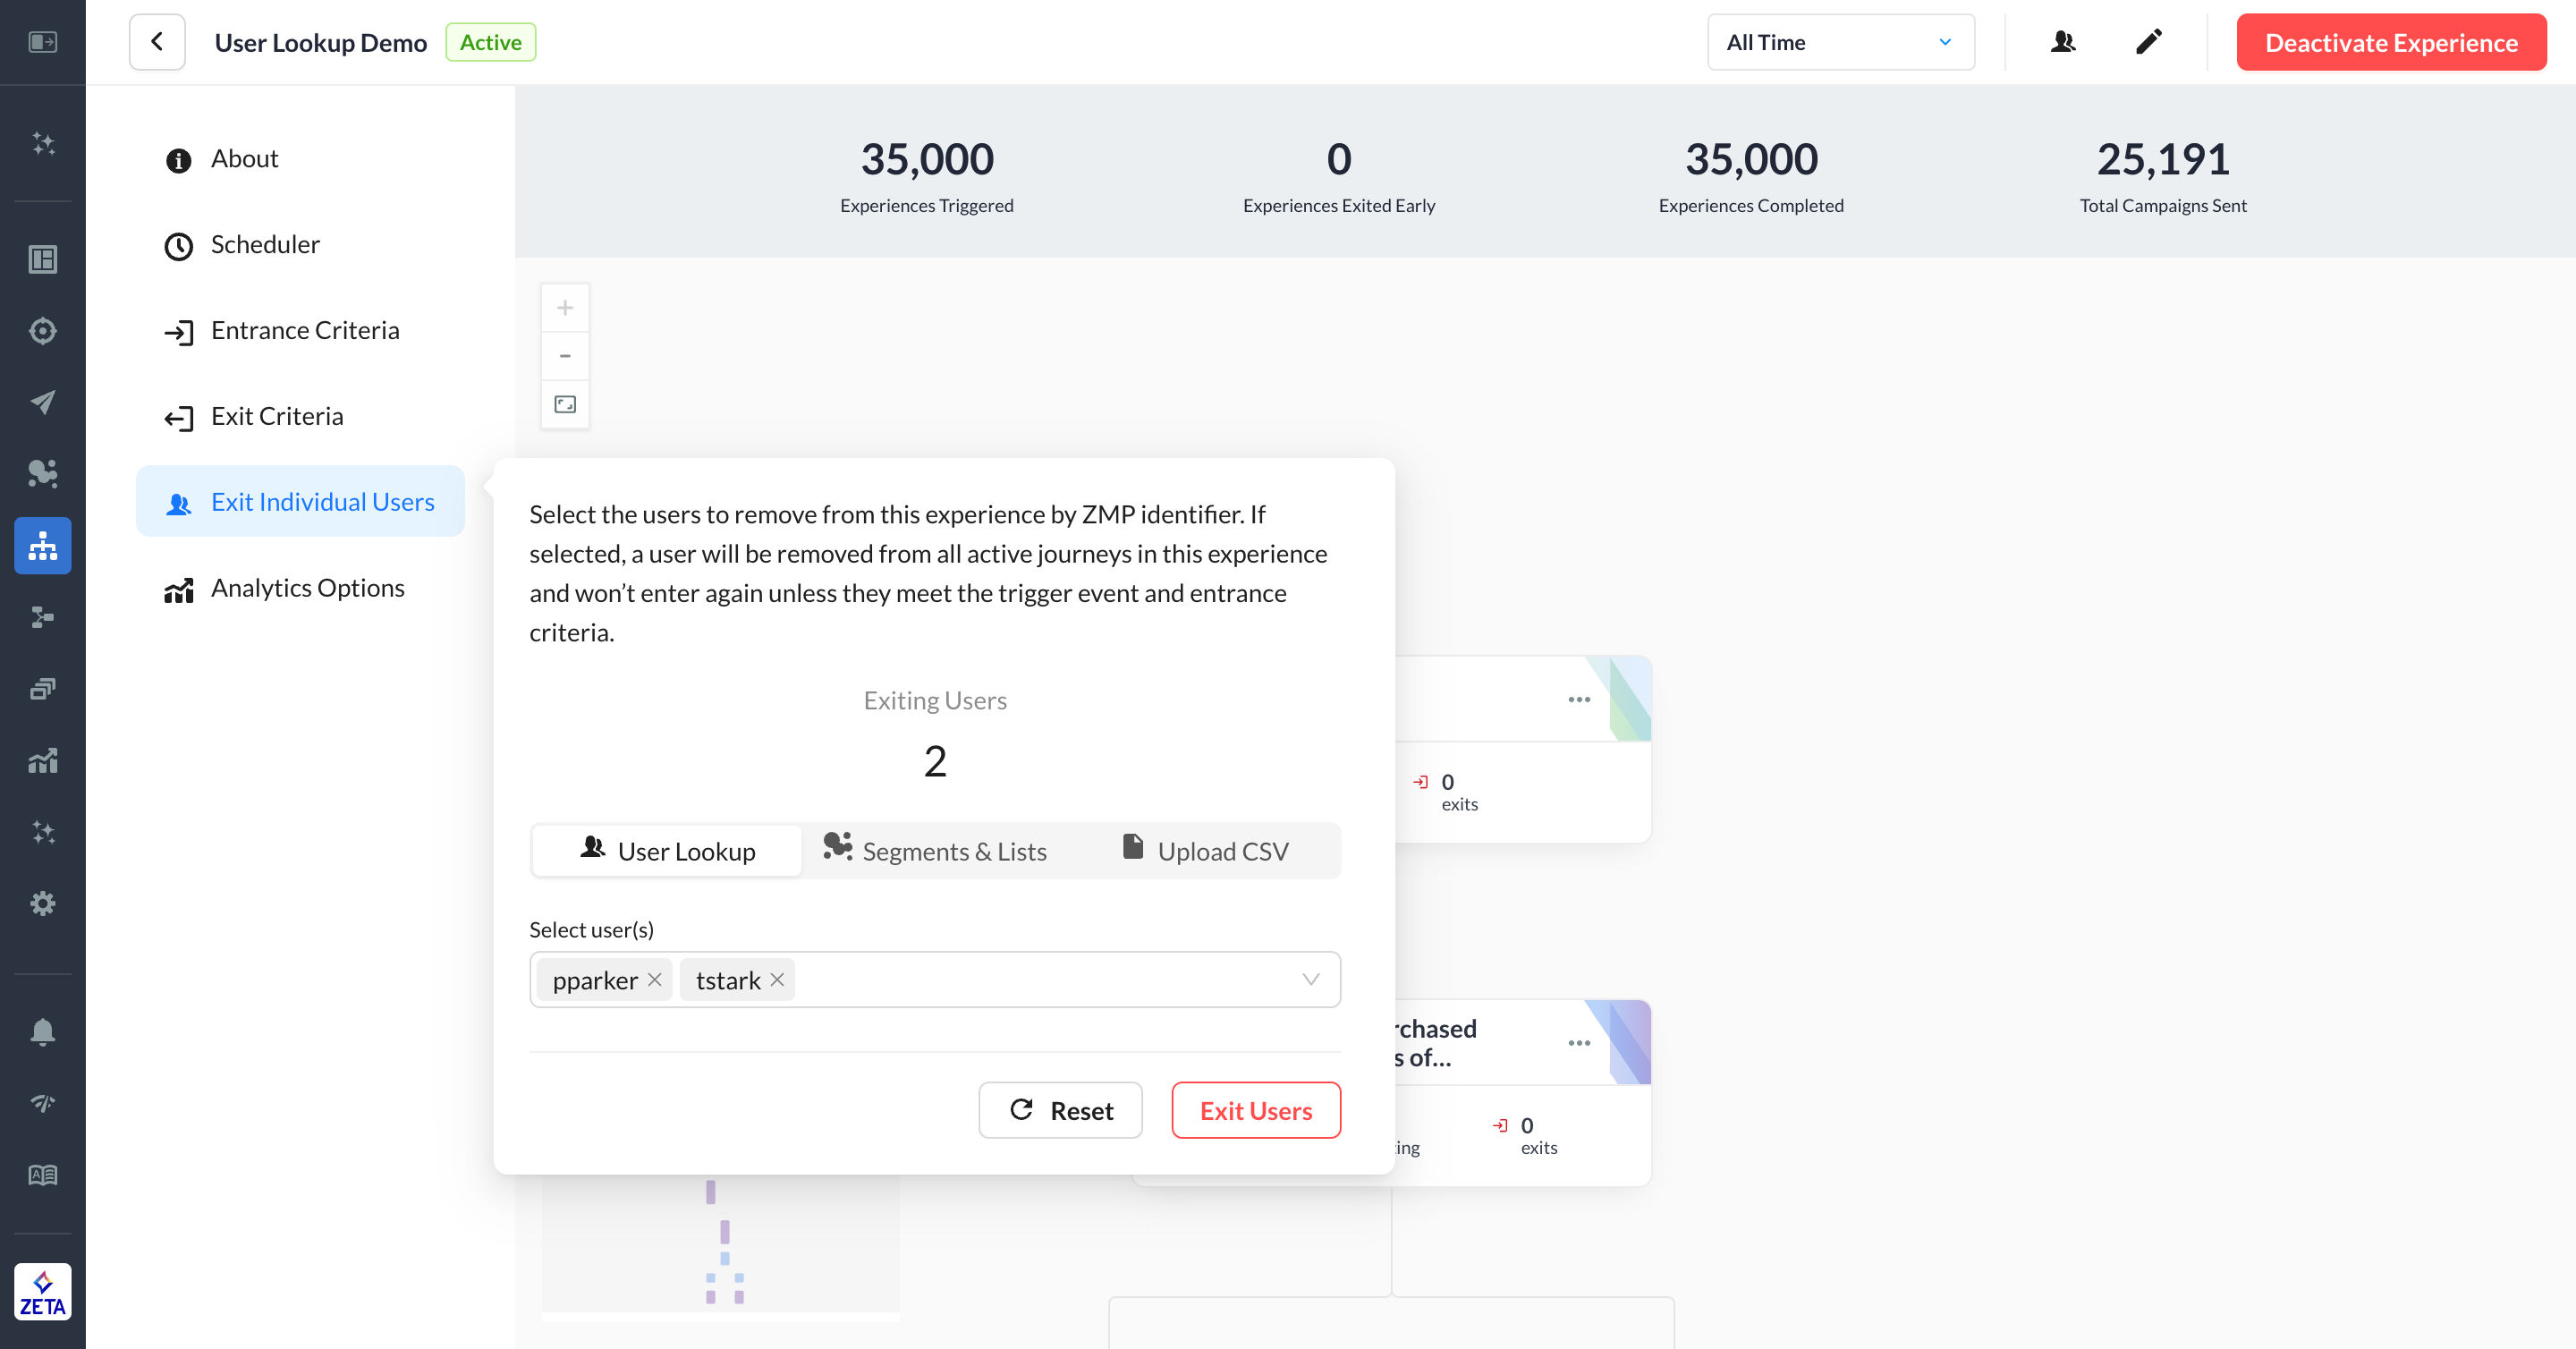Open Entrance Criteria in side menu
Image resolution: width=2576 pixels, height=1349 pixels.
click(x=304, y=330)
